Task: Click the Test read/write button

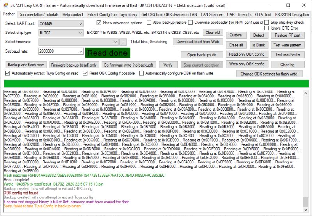Action: 287,54
